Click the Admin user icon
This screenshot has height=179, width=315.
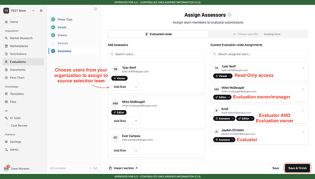point(6,150)
